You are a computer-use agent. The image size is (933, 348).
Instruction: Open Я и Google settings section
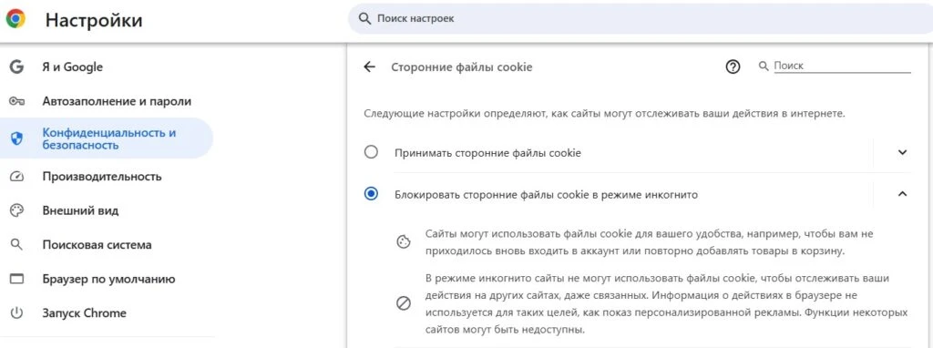pos(73,67)
